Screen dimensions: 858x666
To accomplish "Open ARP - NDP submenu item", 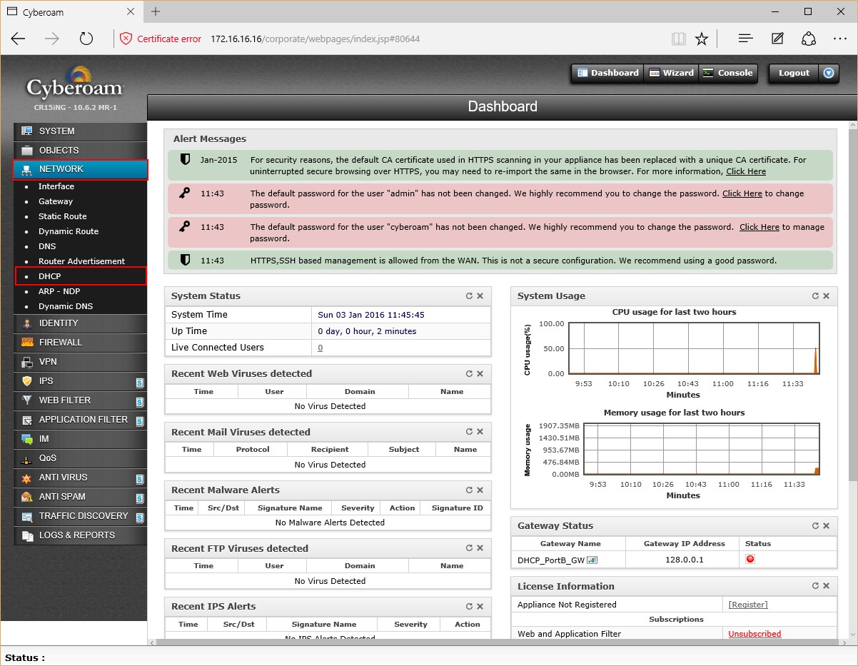I will click(x=59, y=291).
